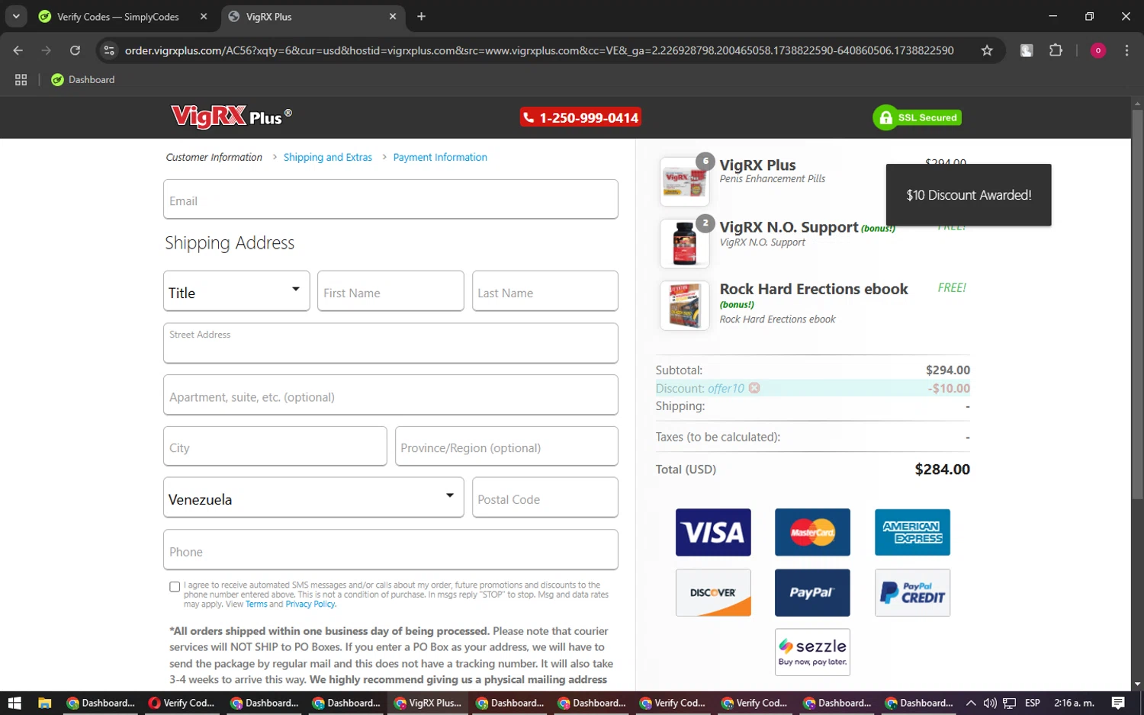
Task: Open the VigRX N.O. Support thumbnail
Action: [x=684, y=244]
